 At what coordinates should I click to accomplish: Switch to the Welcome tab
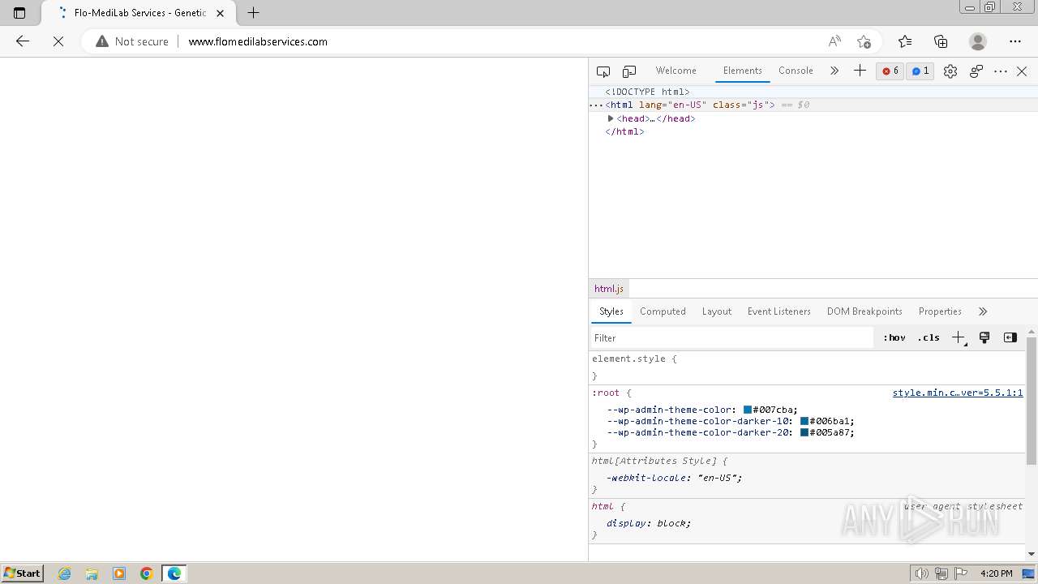pyautogui.click(x=676, y=71)
